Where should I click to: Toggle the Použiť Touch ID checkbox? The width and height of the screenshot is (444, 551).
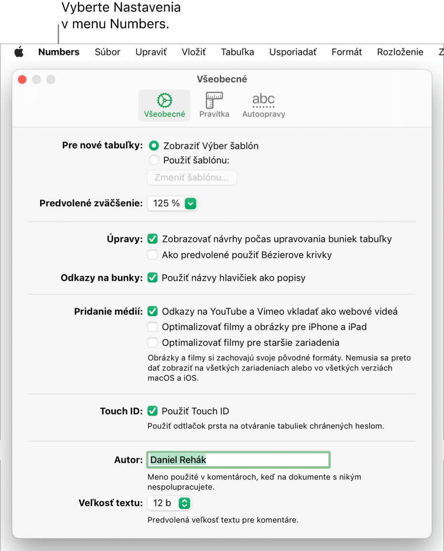(x=153, y=411)
